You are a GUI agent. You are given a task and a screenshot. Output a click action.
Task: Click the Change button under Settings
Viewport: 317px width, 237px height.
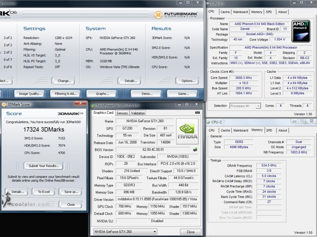click(64, 81)
